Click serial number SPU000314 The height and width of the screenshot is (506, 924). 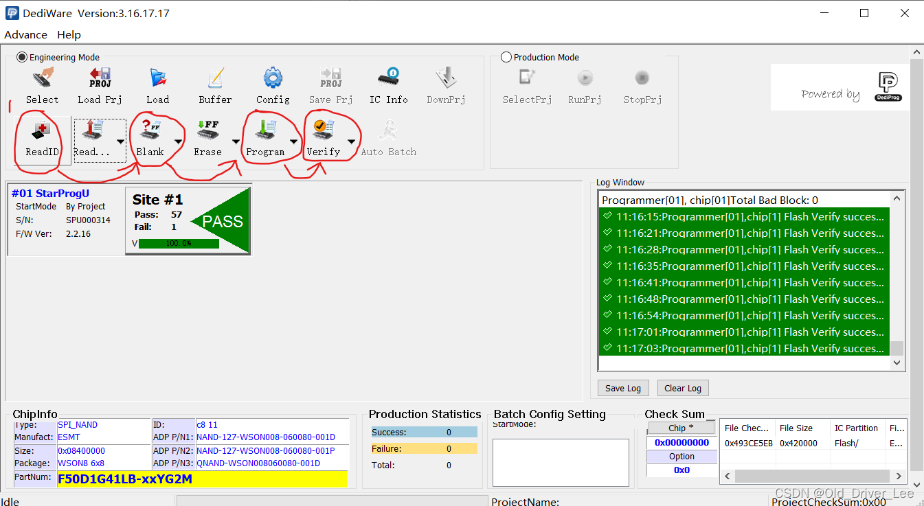pos(88,220)
